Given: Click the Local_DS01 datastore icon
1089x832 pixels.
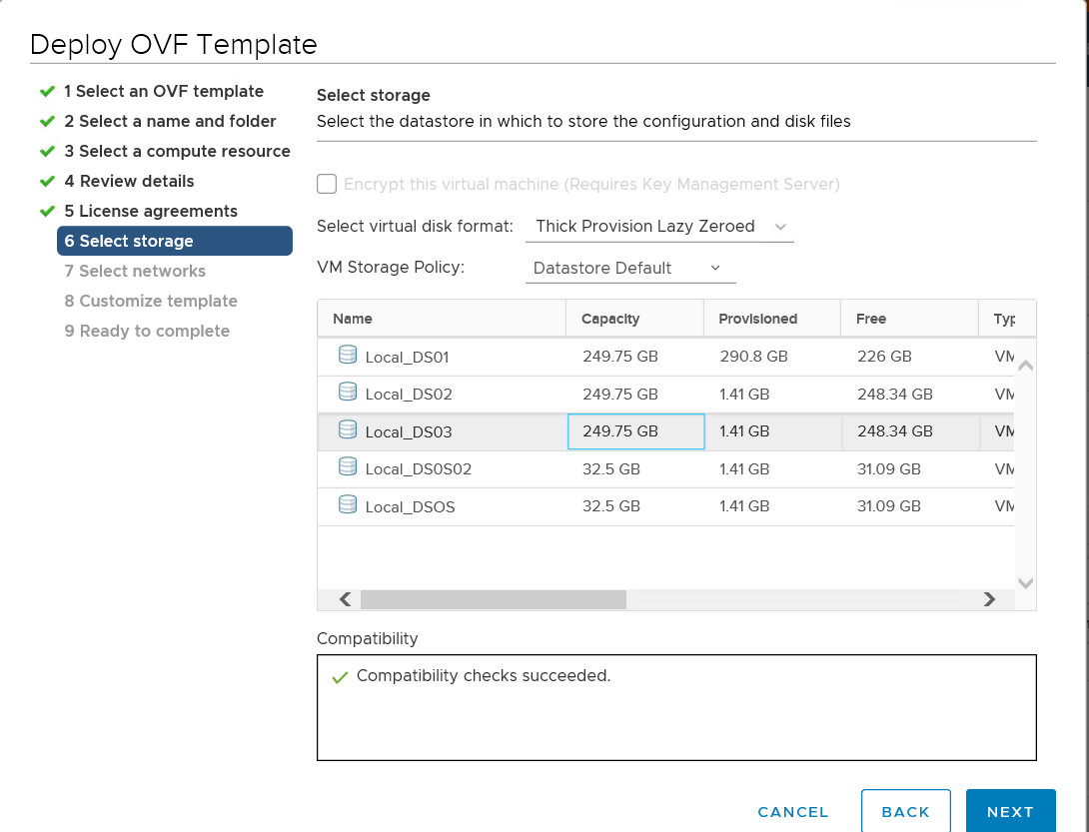Looking at the screenshot, I should [x=348, y=355].
